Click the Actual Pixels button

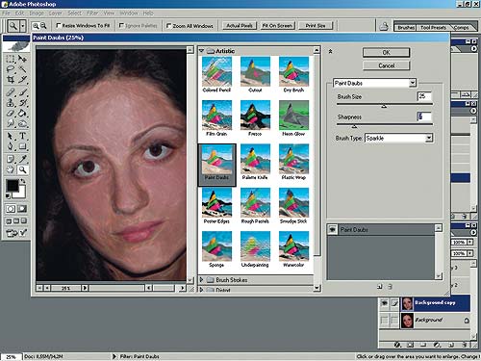coord(240,26)
